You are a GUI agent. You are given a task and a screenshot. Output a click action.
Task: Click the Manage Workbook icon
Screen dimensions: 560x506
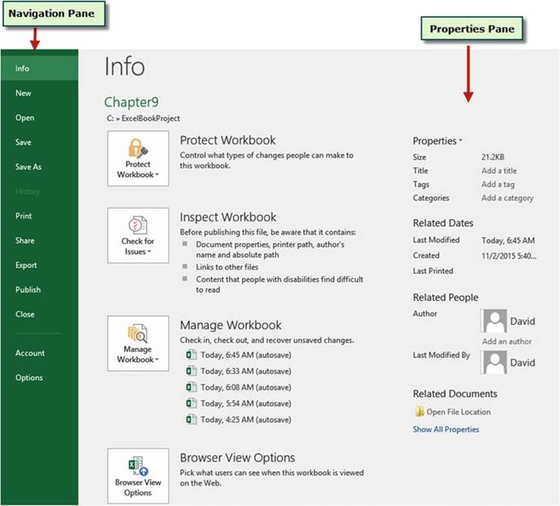[x=138, y=333]
